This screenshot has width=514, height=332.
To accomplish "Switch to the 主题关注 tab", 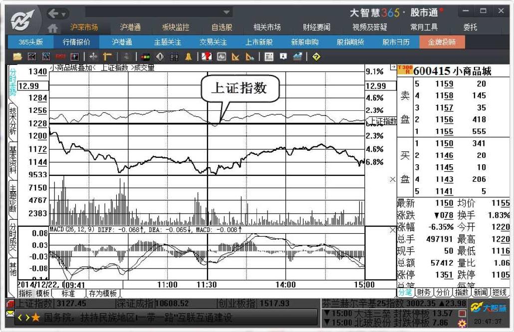I will click(x=168, y=42).
